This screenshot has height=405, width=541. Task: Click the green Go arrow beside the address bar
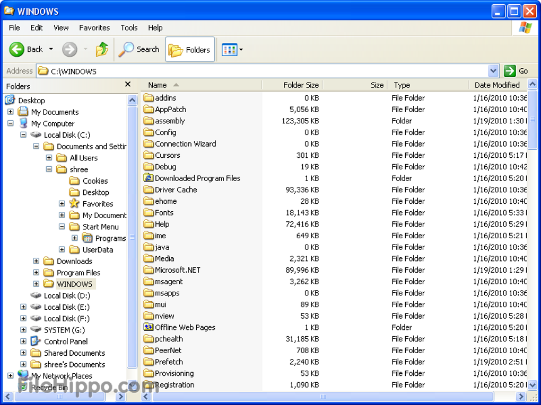coord(510,70)
